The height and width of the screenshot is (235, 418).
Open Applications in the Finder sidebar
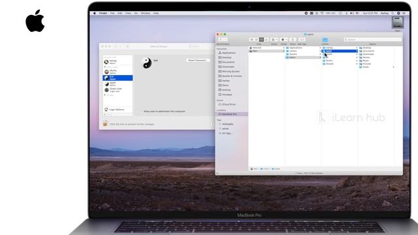(x=227, y=53)
